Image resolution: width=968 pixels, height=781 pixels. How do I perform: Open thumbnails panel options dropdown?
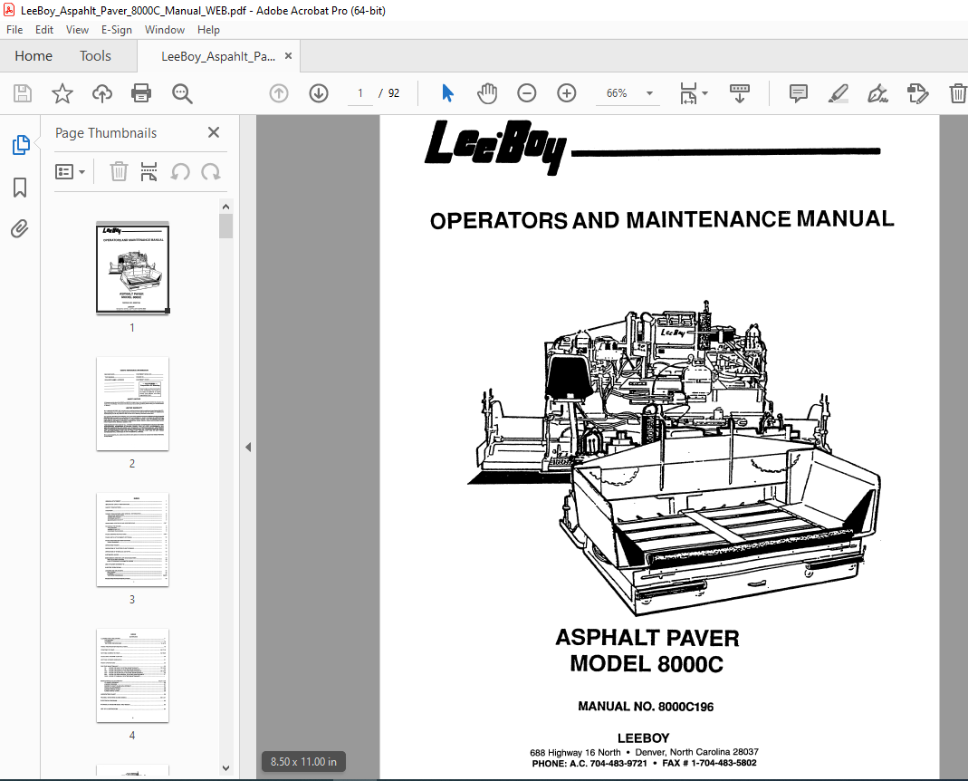(x=70, y=172)
